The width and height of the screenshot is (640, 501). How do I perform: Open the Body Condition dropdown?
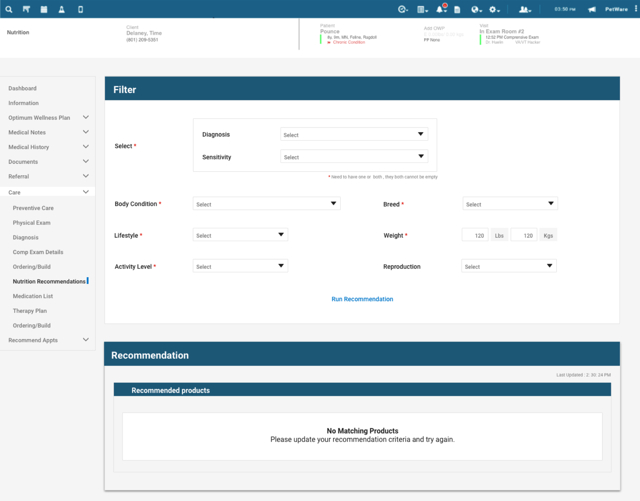tap(267, 204)
